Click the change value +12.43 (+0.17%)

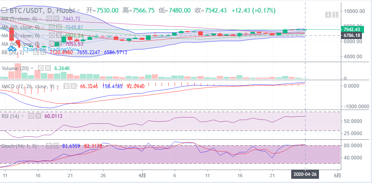254,10
